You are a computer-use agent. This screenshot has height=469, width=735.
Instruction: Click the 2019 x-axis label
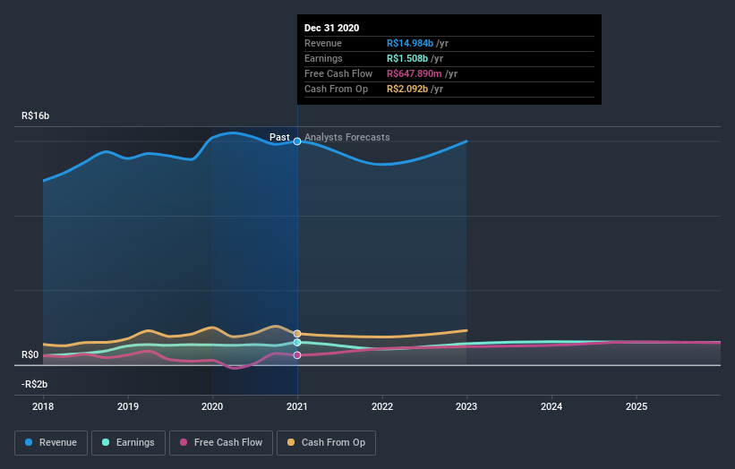[x=128, y=406]
